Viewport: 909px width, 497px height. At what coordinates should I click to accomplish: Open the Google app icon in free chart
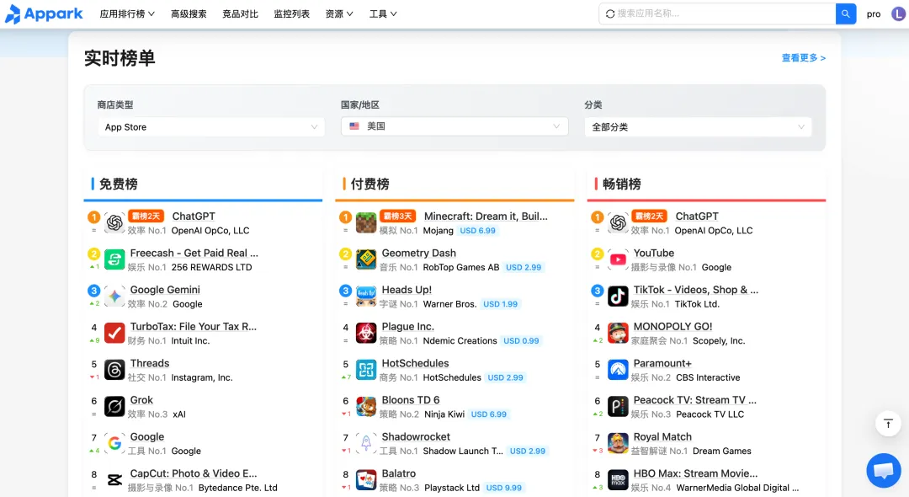coord(114,443)
